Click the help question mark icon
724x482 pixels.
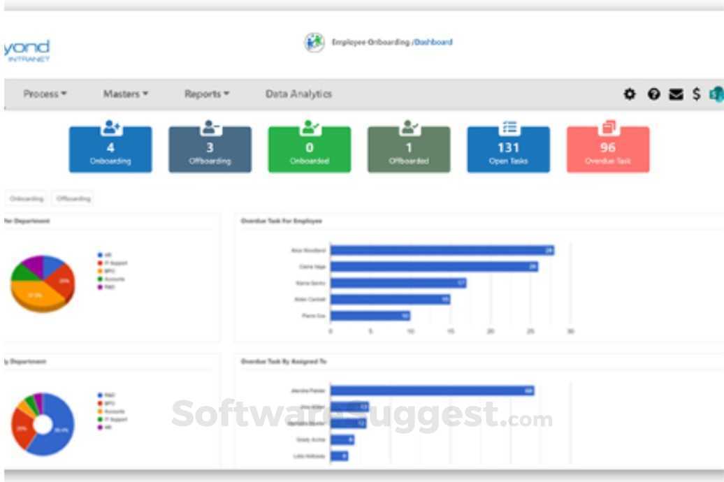coord(652,94)
